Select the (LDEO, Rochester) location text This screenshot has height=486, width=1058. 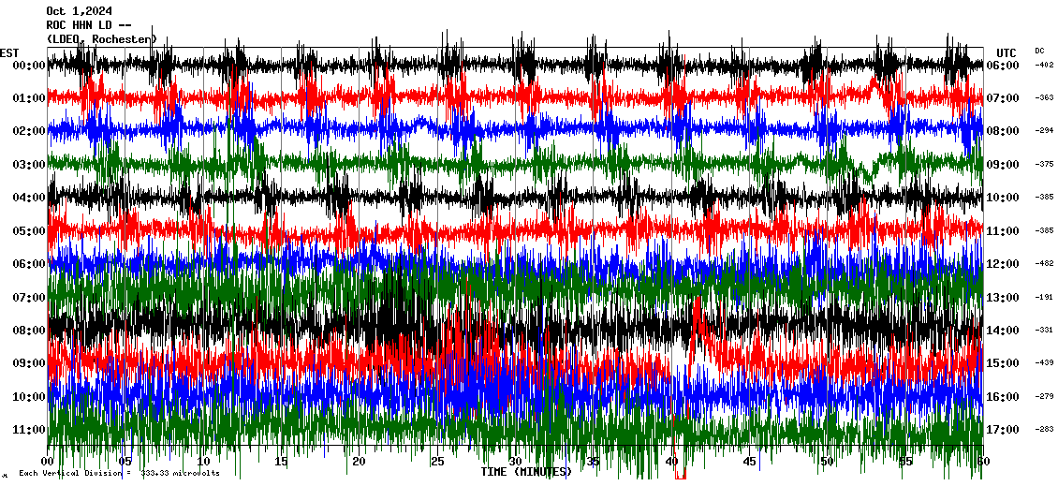pyautogui.click(x=101, y=39)
